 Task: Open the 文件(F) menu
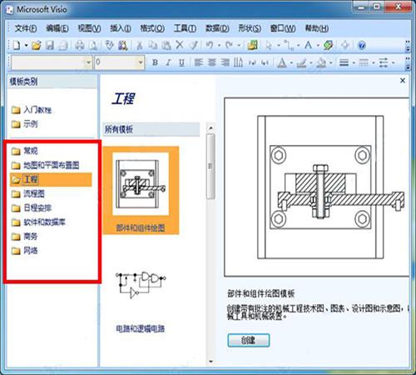[26, 28]
